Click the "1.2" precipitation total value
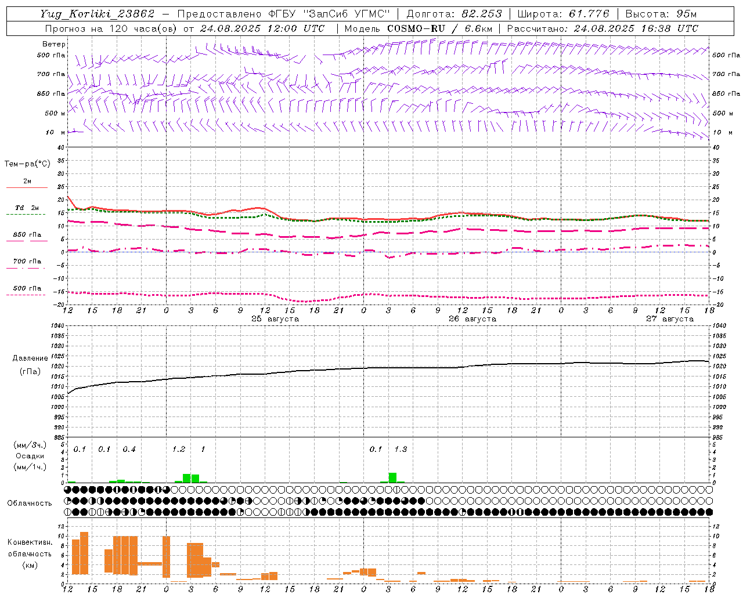Viewport: 743px width, 594px height. point(179,450)
